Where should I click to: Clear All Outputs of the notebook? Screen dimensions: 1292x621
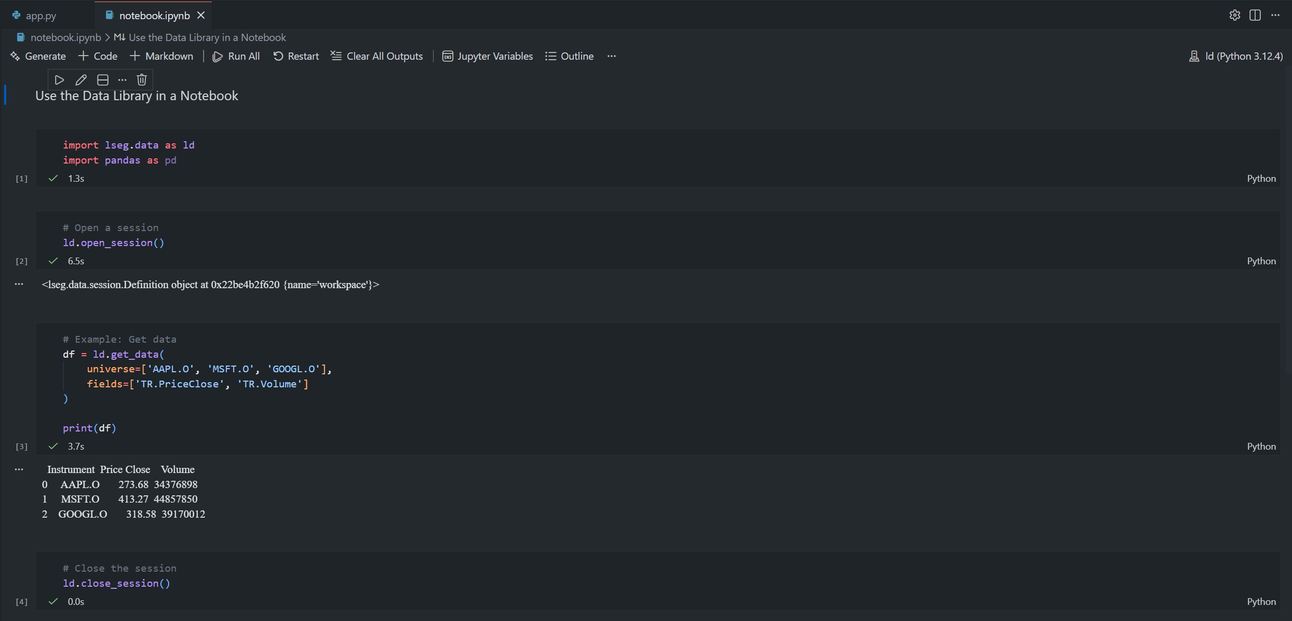point(377,56)
